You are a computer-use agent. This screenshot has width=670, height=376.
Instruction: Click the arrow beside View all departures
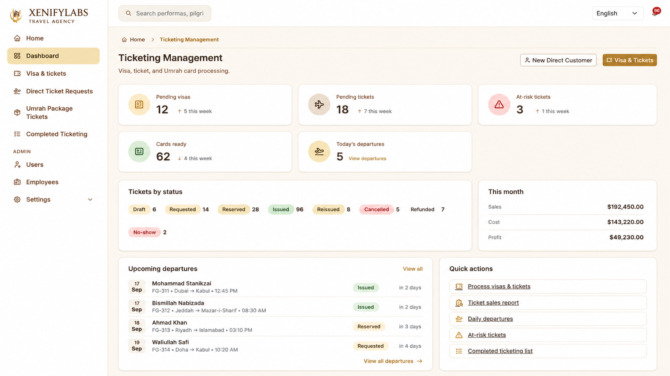point(420,361)
